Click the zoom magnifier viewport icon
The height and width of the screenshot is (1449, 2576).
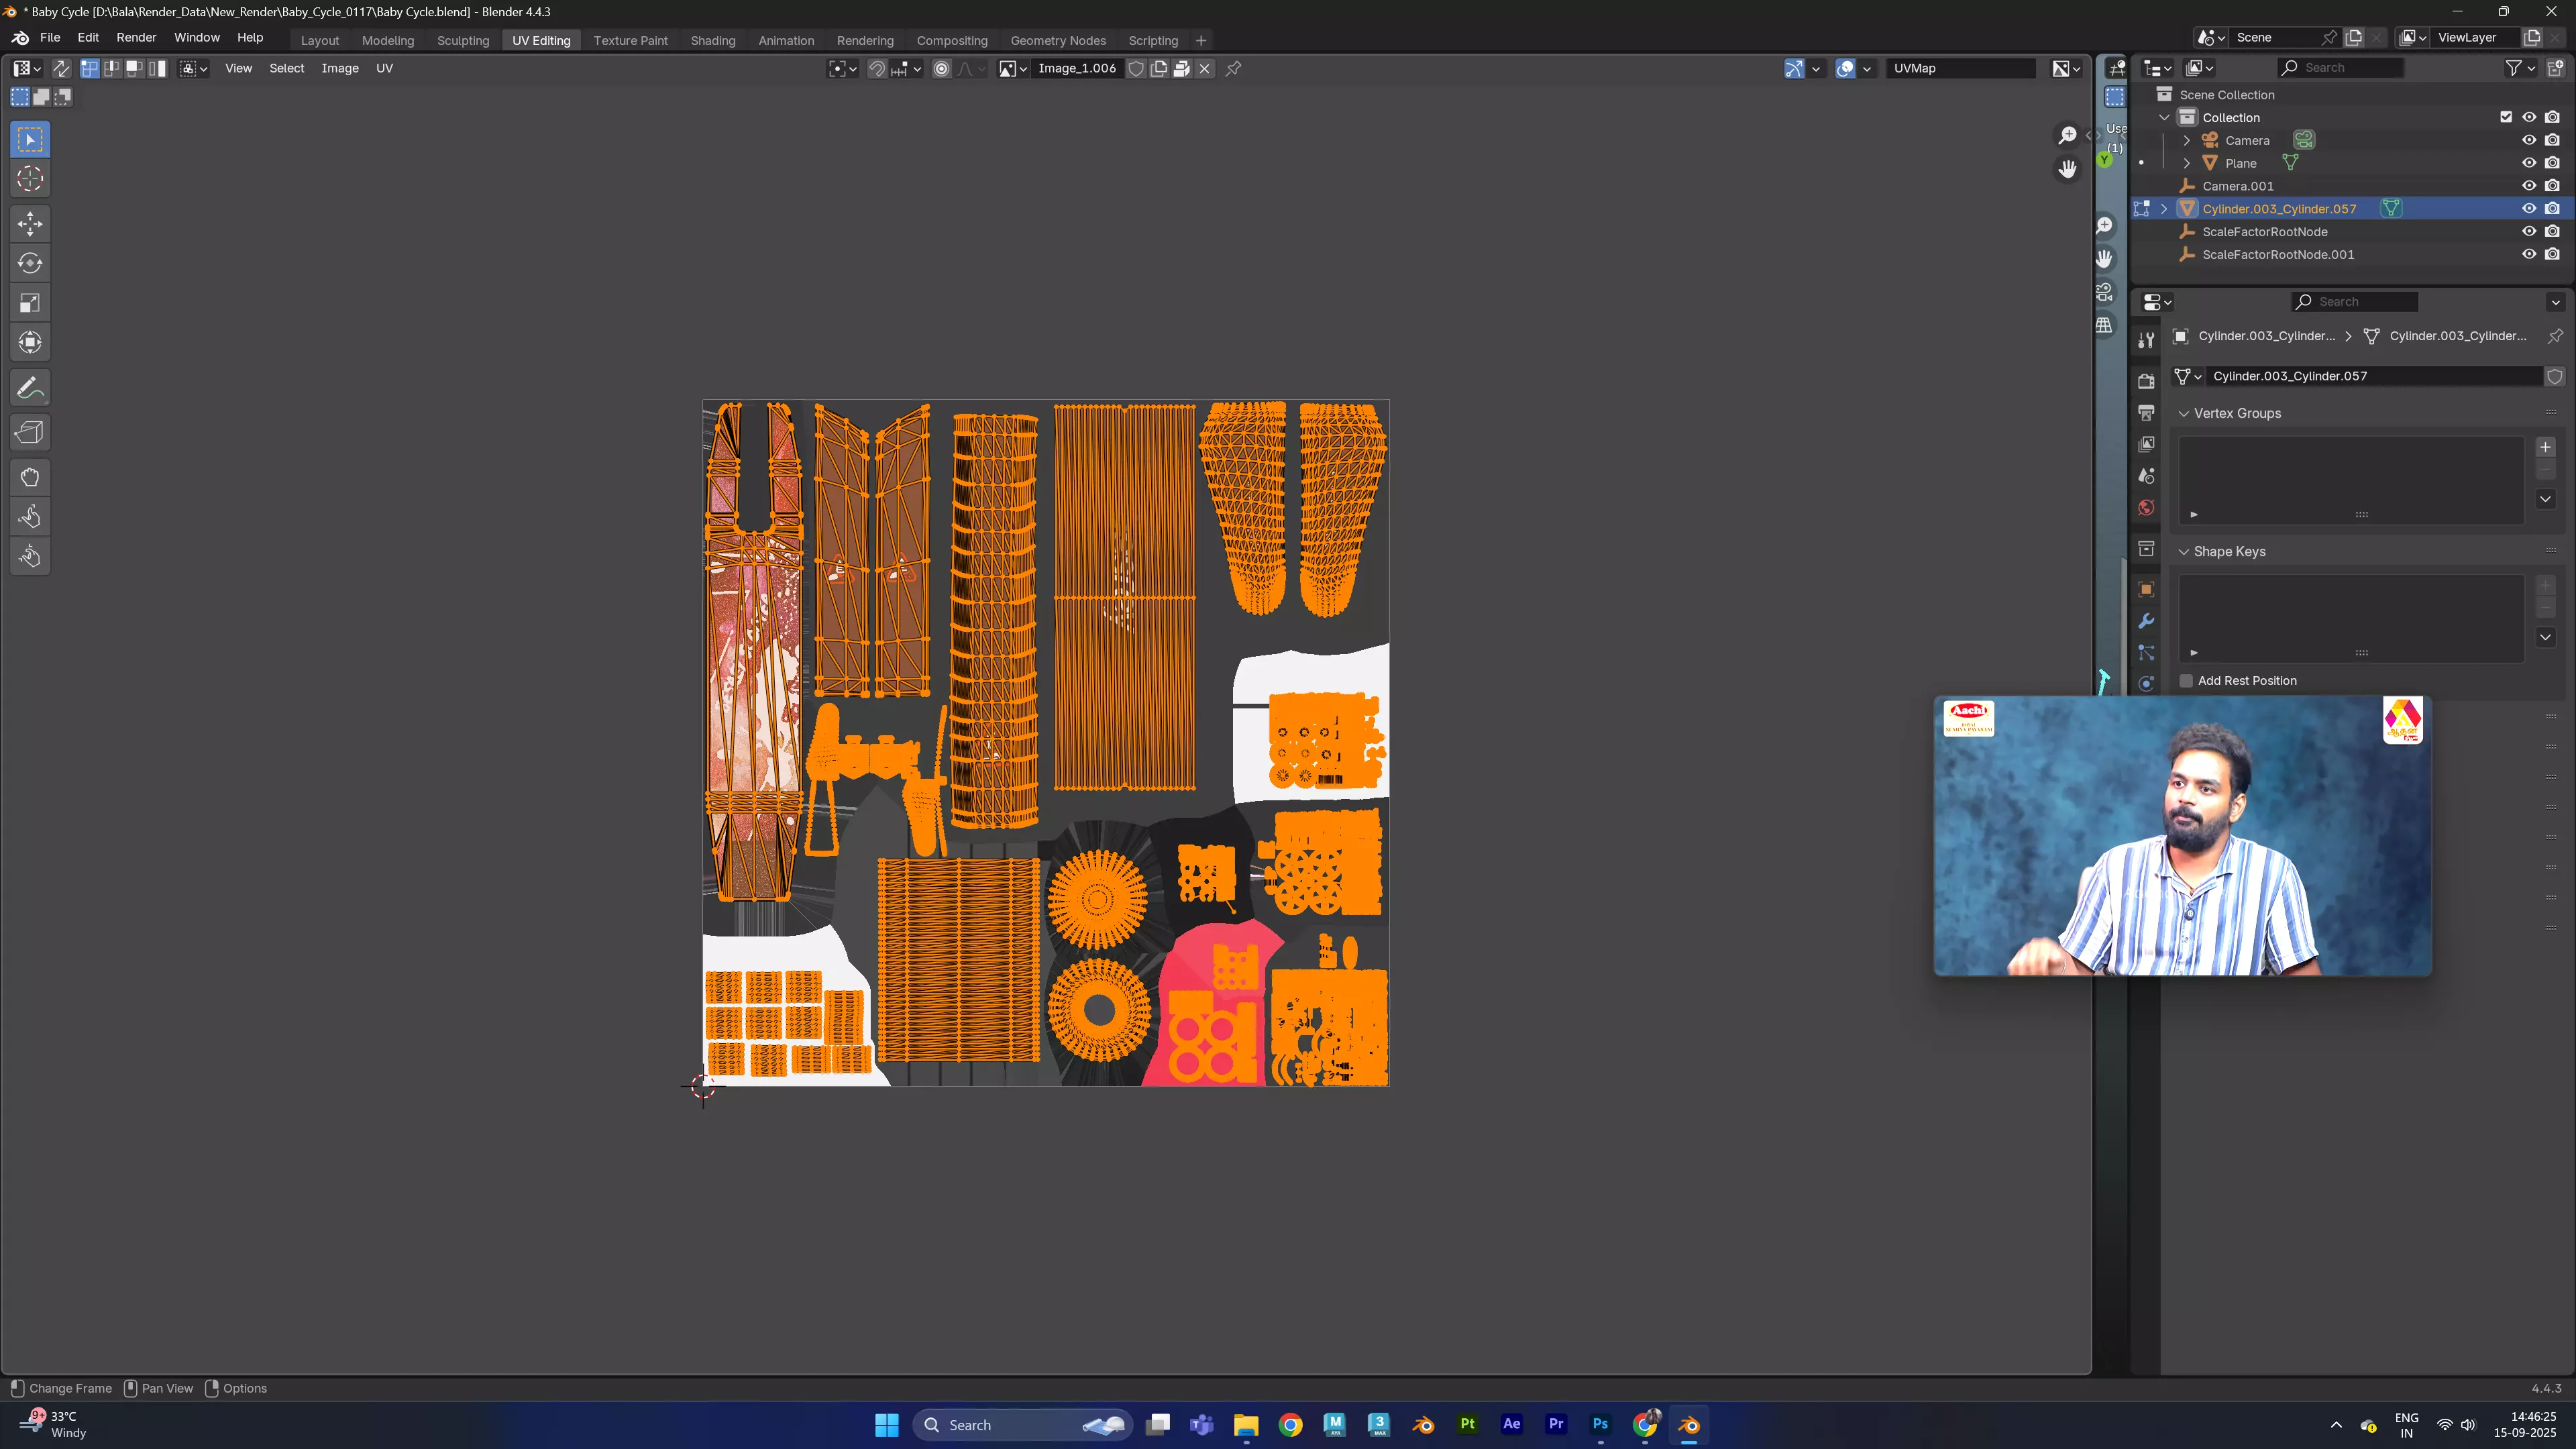2067,135
